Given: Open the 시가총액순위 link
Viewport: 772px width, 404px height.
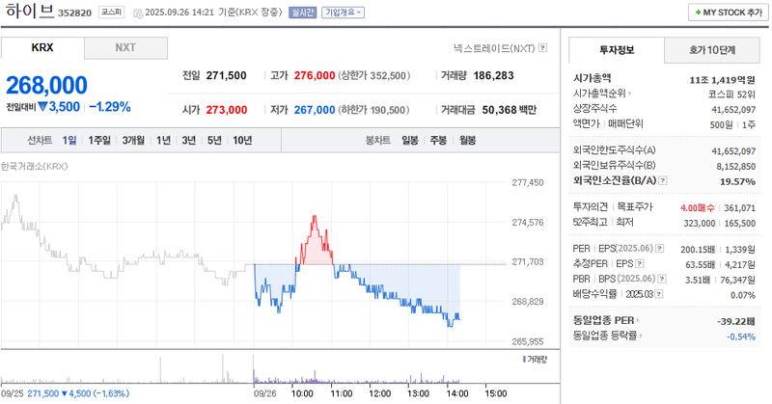Looking at the screenshot, I should click(602, 93).
